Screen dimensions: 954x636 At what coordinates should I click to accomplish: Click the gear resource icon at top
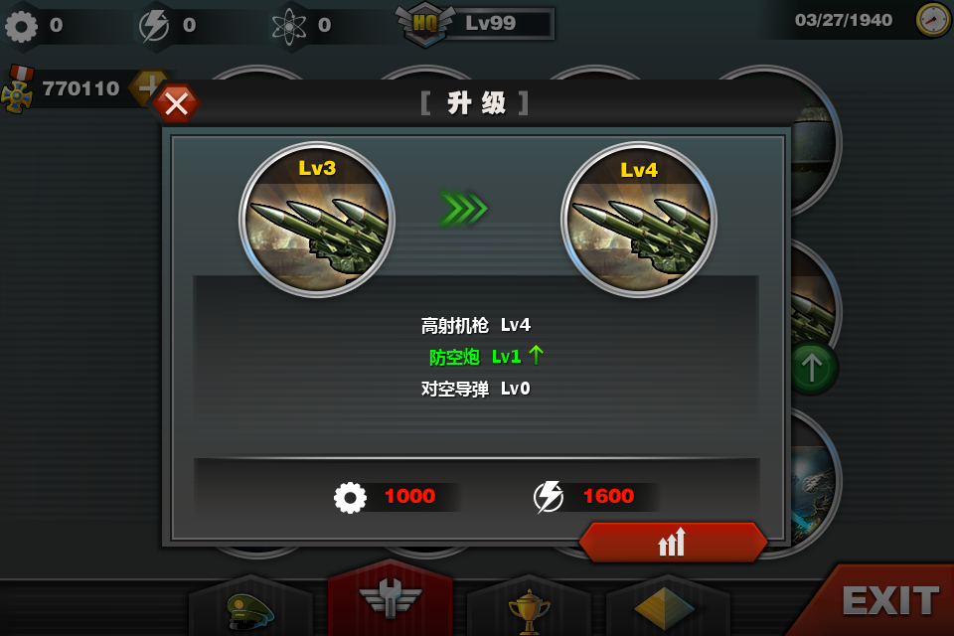(x=21, y=26)
